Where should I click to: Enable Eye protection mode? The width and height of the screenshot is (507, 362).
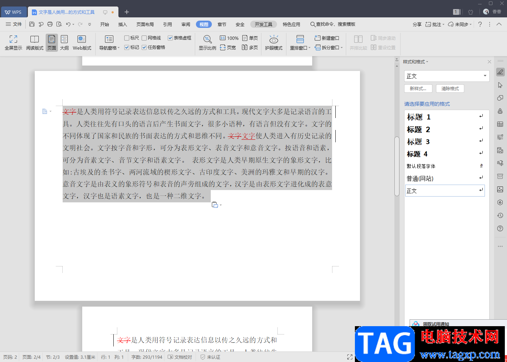(273, 43)
